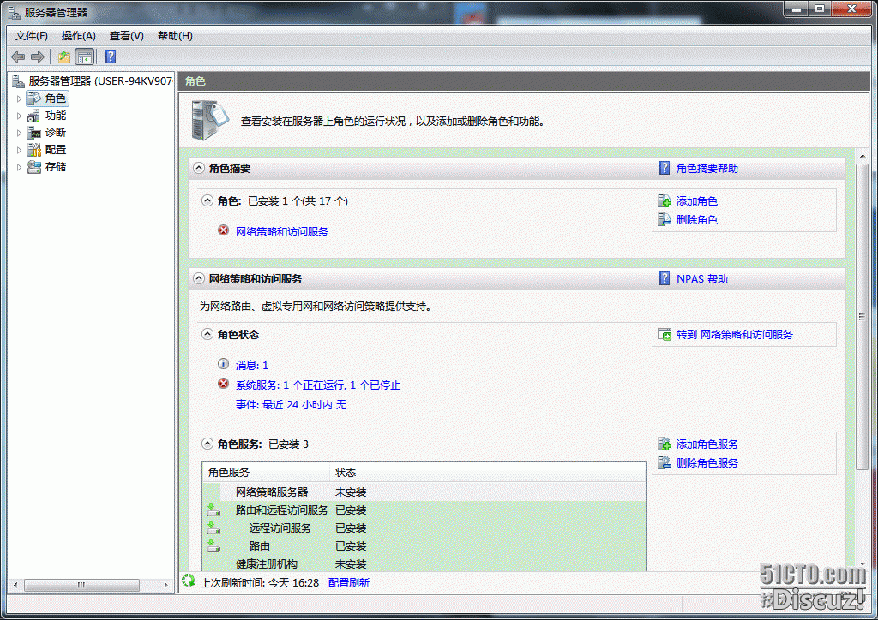Viewport: 878px width, 620px height.
Task: Collapse the 角色摘要 section
Action: pos(199,168)
